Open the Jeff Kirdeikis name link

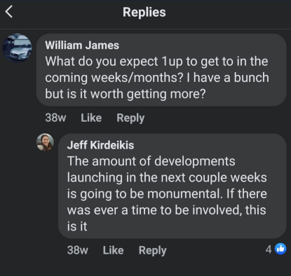click(x=100, y=145)
